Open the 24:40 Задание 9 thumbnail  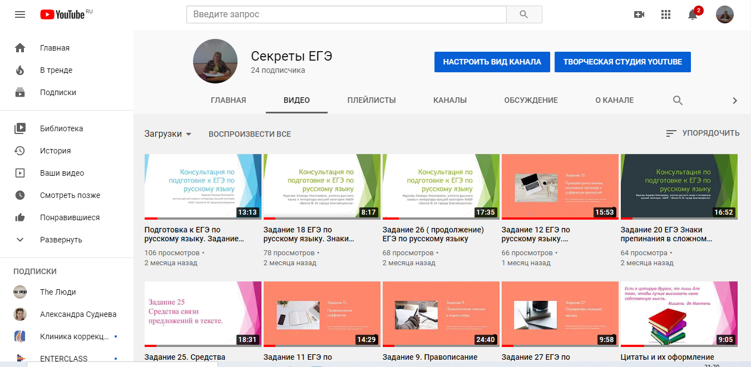coord(441,314)
